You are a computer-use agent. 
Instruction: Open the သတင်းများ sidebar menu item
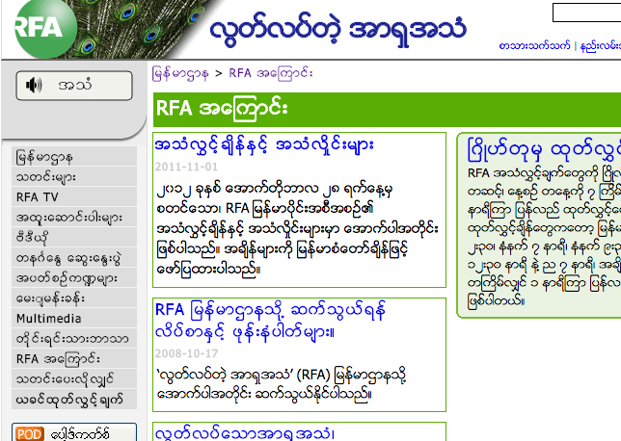point(74,177)
